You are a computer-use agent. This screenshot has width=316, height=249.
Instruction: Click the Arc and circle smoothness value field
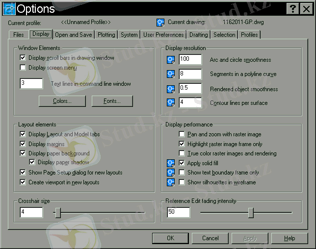[x=190, y=59]
